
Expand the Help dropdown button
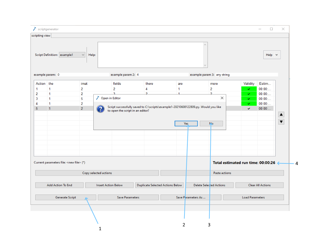(272, 55)
